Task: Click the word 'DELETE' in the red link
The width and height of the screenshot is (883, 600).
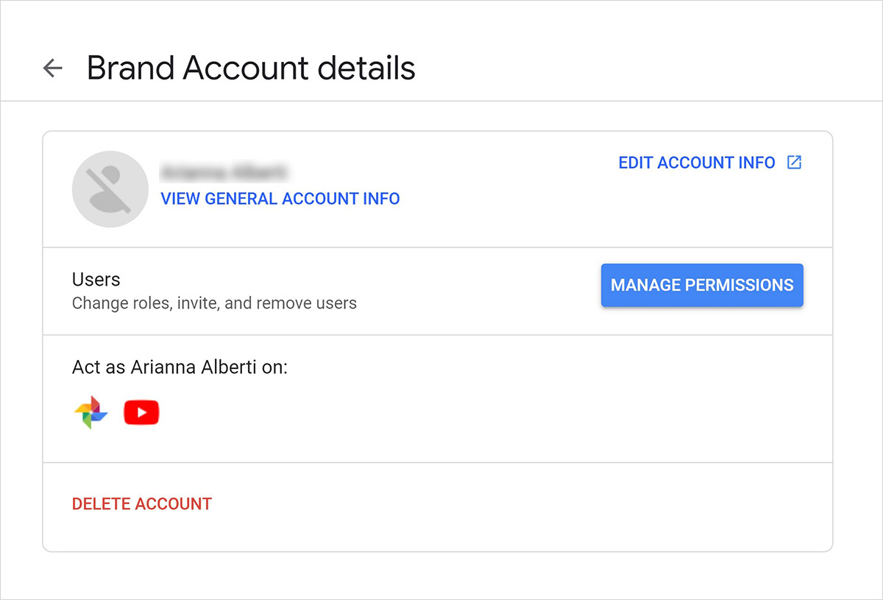Action: coord(100,504)
